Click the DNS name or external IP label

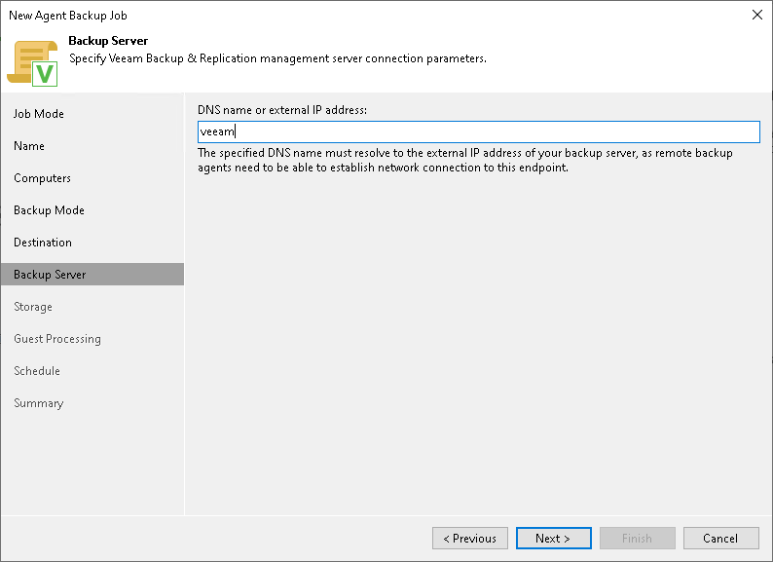click(282, 110)
